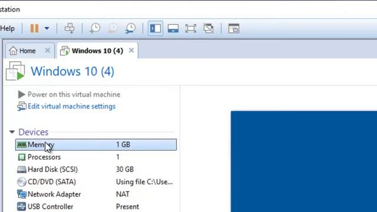Click the Windows 10 (4) title heading
This screenshot has height=212, width=377.
point(72,71)
